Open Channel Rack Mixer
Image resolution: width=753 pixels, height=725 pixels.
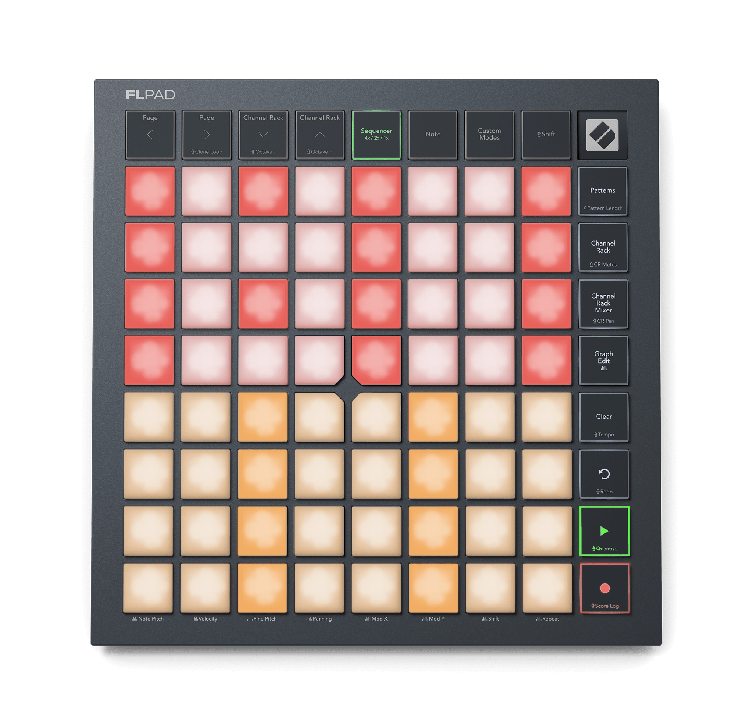(603, 304)
